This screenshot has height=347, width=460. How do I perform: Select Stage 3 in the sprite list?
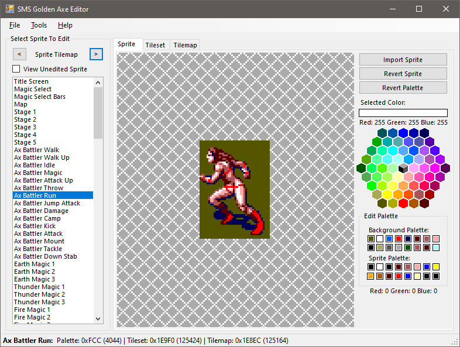click(53, 127)
